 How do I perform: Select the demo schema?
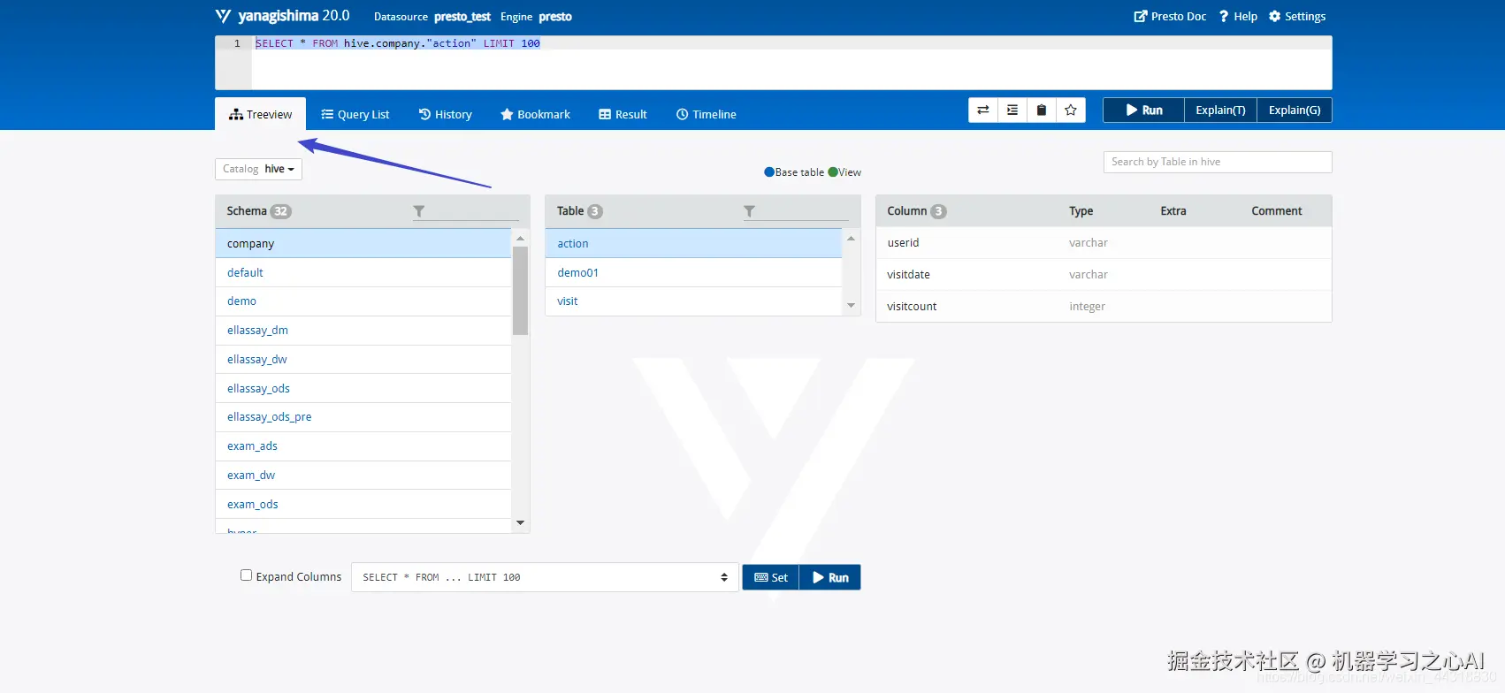point(363,301)
